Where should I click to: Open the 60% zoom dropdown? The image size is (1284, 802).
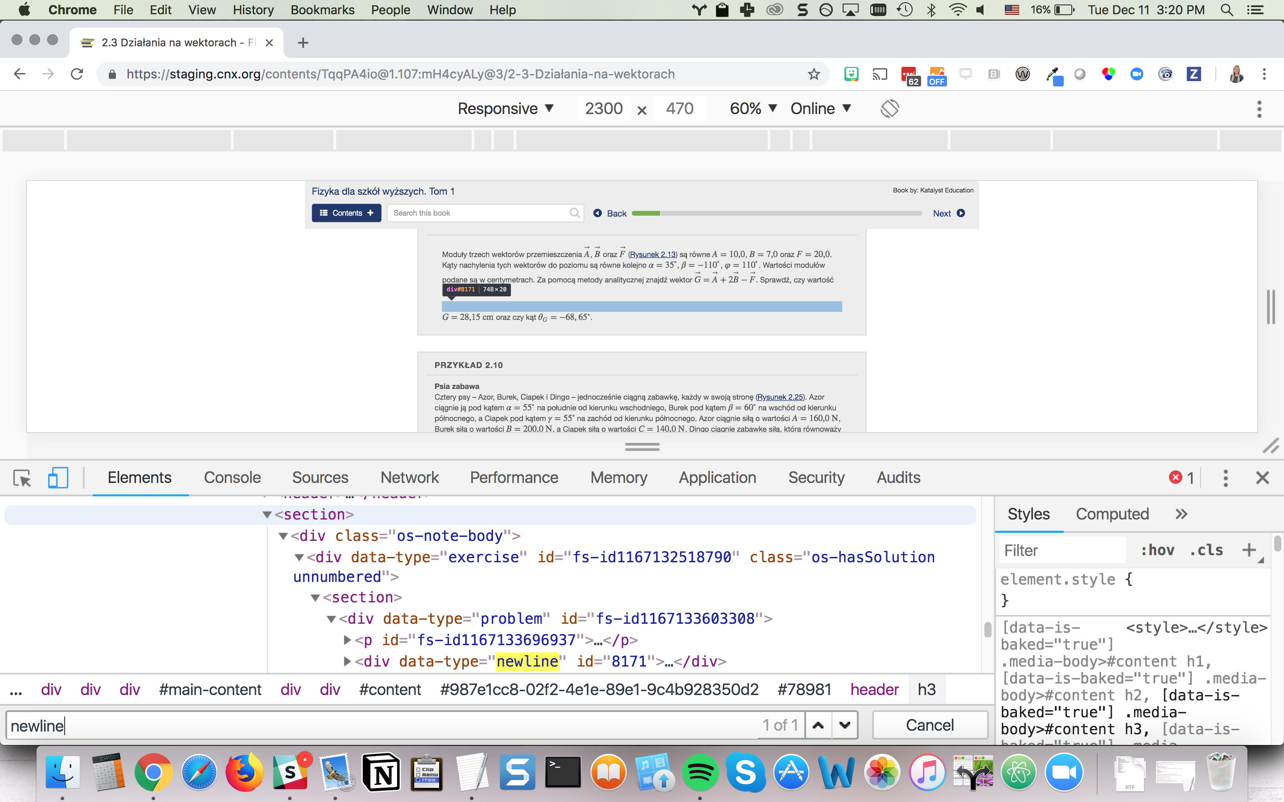(x=753, y=109)
